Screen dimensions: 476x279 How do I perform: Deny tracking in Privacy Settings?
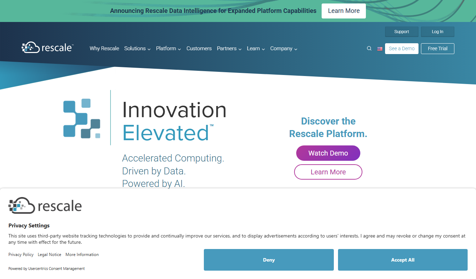[269, 260]
